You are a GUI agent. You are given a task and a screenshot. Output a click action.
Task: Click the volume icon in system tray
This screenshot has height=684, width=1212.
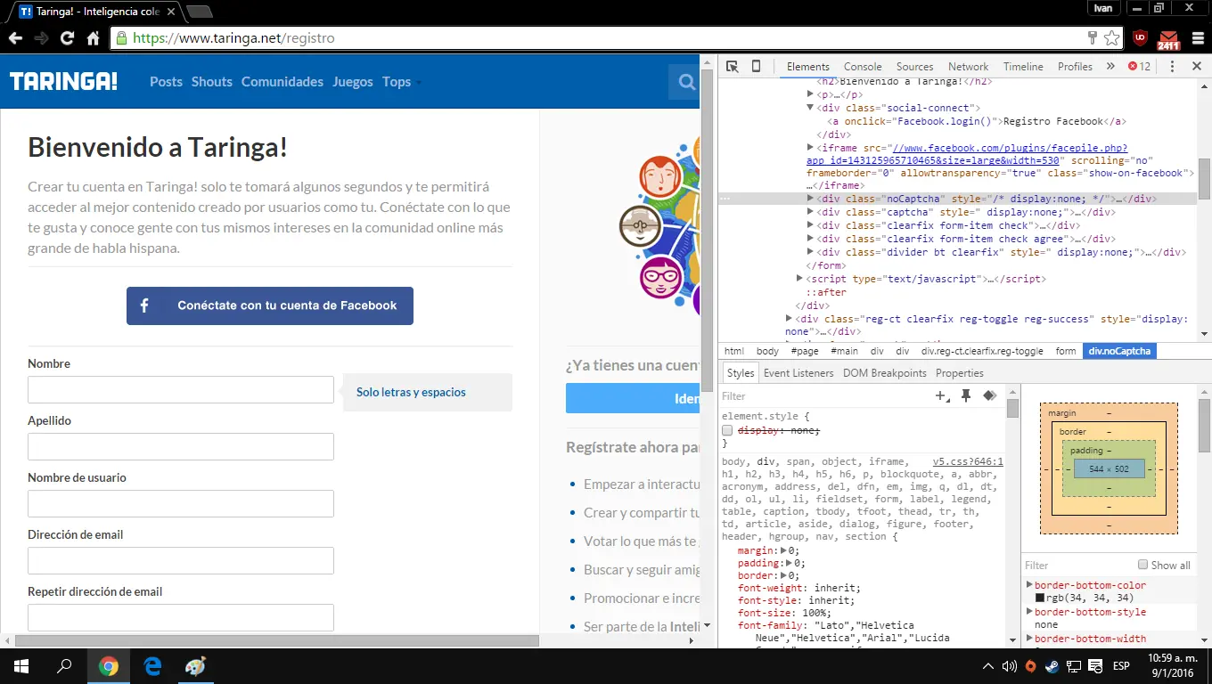click(x=1009, y=666)
